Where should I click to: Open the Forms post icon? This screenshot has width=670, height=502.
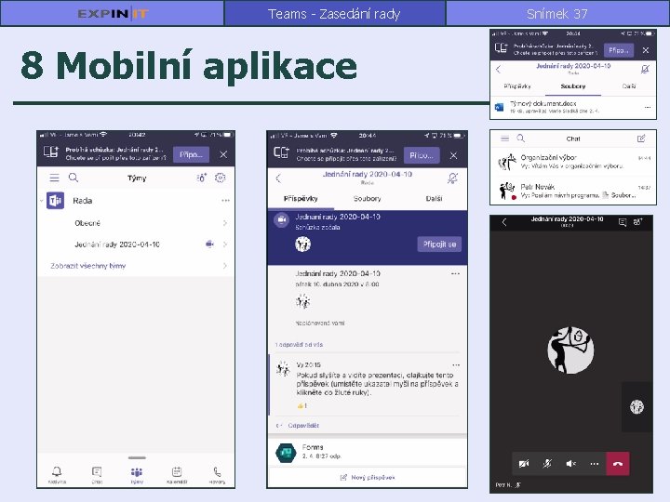point(286,453)
